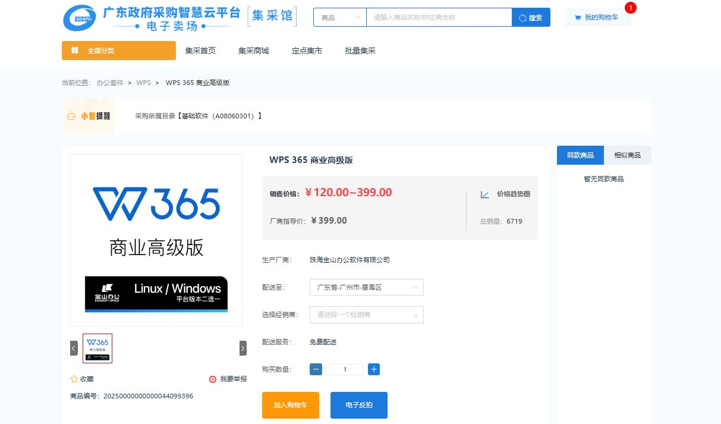Switch to the 同款商品 tab
Viewport: 721px width, 424px height.
click(580, 155)
